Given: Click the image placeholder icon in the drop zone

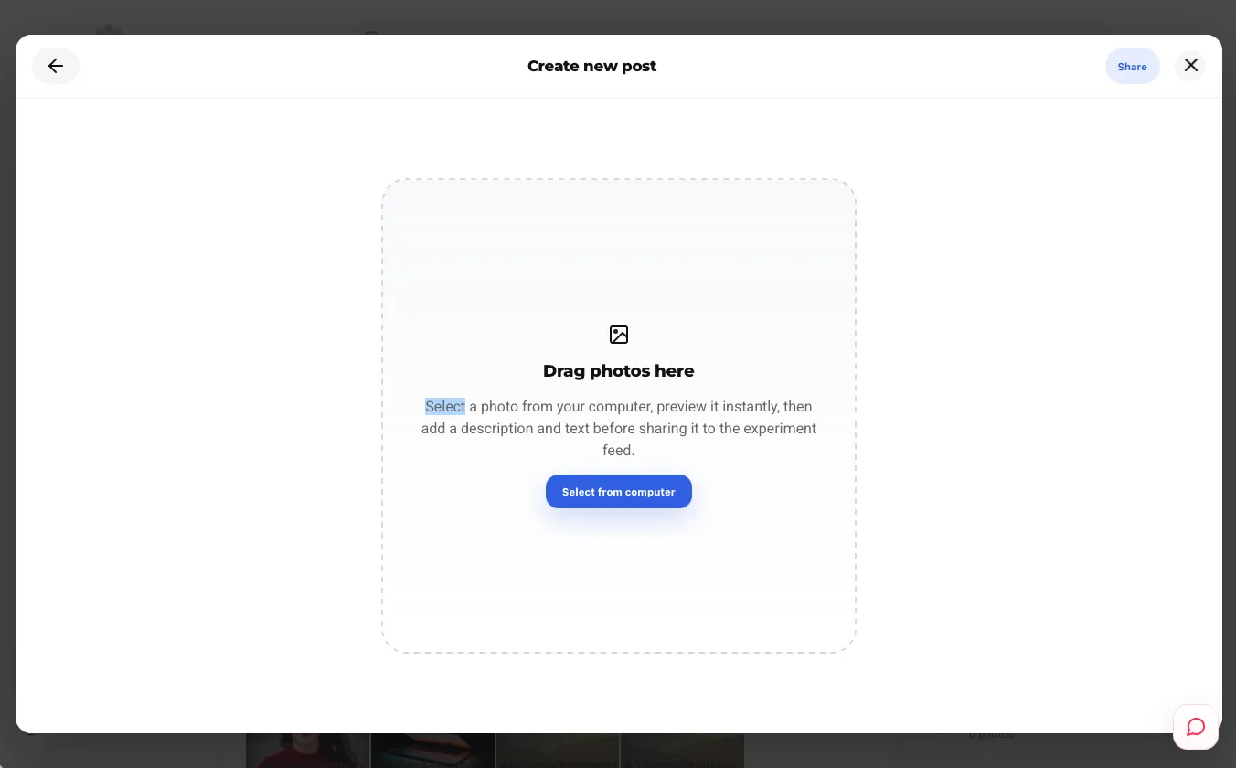Looking at the screenshot, I should (619, 335).
